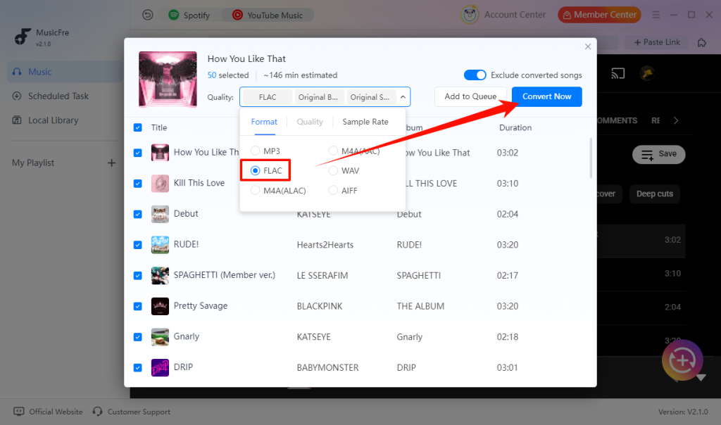Open Customer Support link
The height and width of the screenshot is (425, 721).
(139, 412)
